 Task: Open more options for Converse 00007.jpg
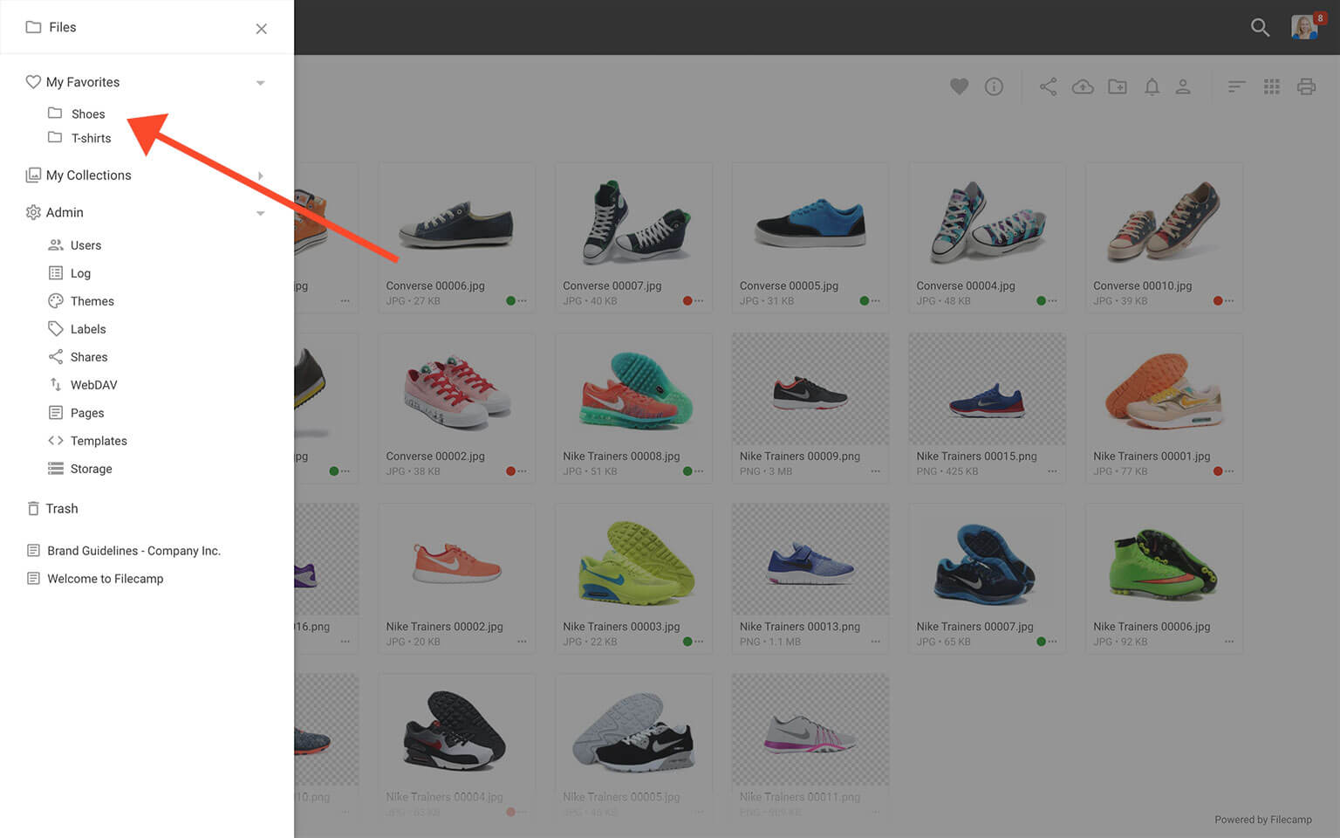click(x=700, y=301)
